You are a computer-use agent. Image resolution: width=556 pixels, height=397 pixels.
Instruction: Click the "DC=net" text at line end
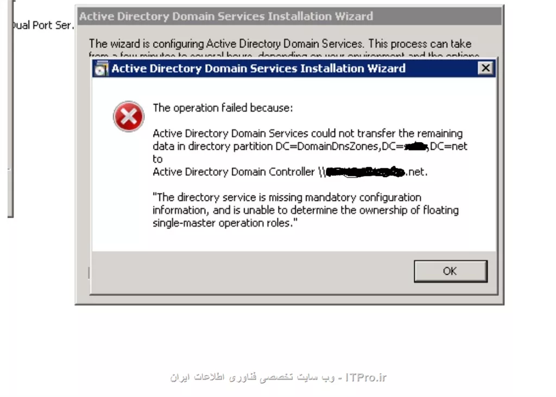(x=448, y=146)
